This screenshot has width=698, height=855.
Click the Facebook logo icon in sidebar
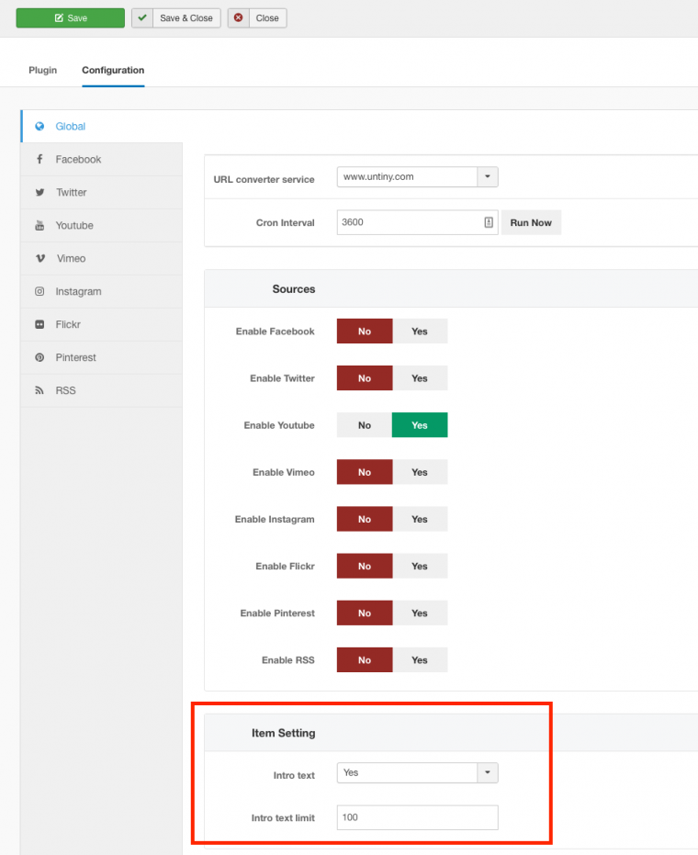point(39,159)
